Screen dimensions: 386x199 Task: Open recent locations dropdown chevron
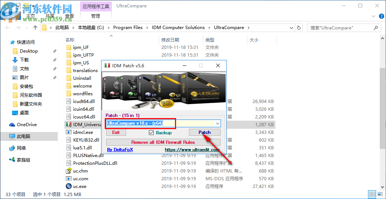pyautogui.click(x=26, y=28)
